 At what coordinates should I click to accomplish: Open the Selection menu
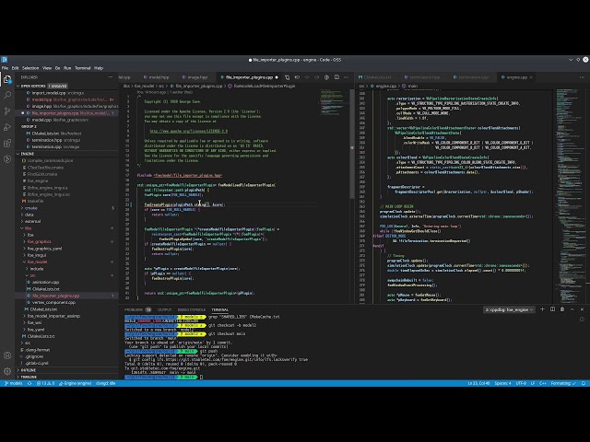[30, 68]
